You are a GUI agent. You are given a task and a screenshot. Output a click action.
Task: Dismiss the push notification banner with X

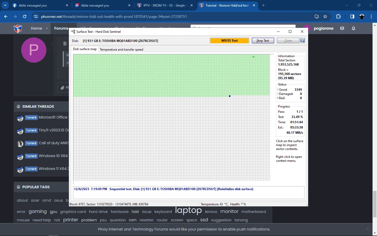[x=368, y=229]
